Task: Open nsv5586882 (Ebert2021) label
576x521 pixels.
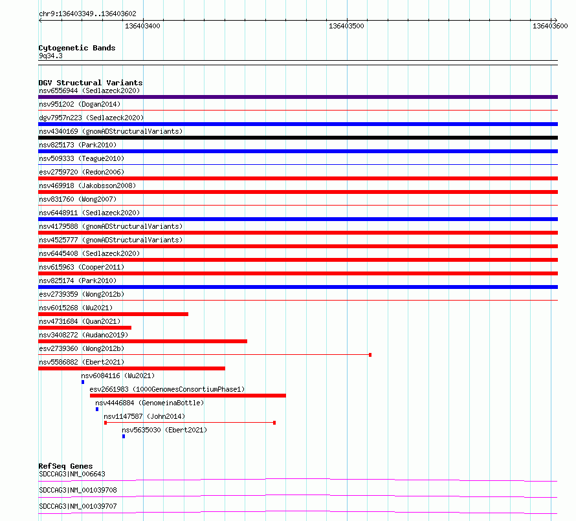Action: coord(82,362)
